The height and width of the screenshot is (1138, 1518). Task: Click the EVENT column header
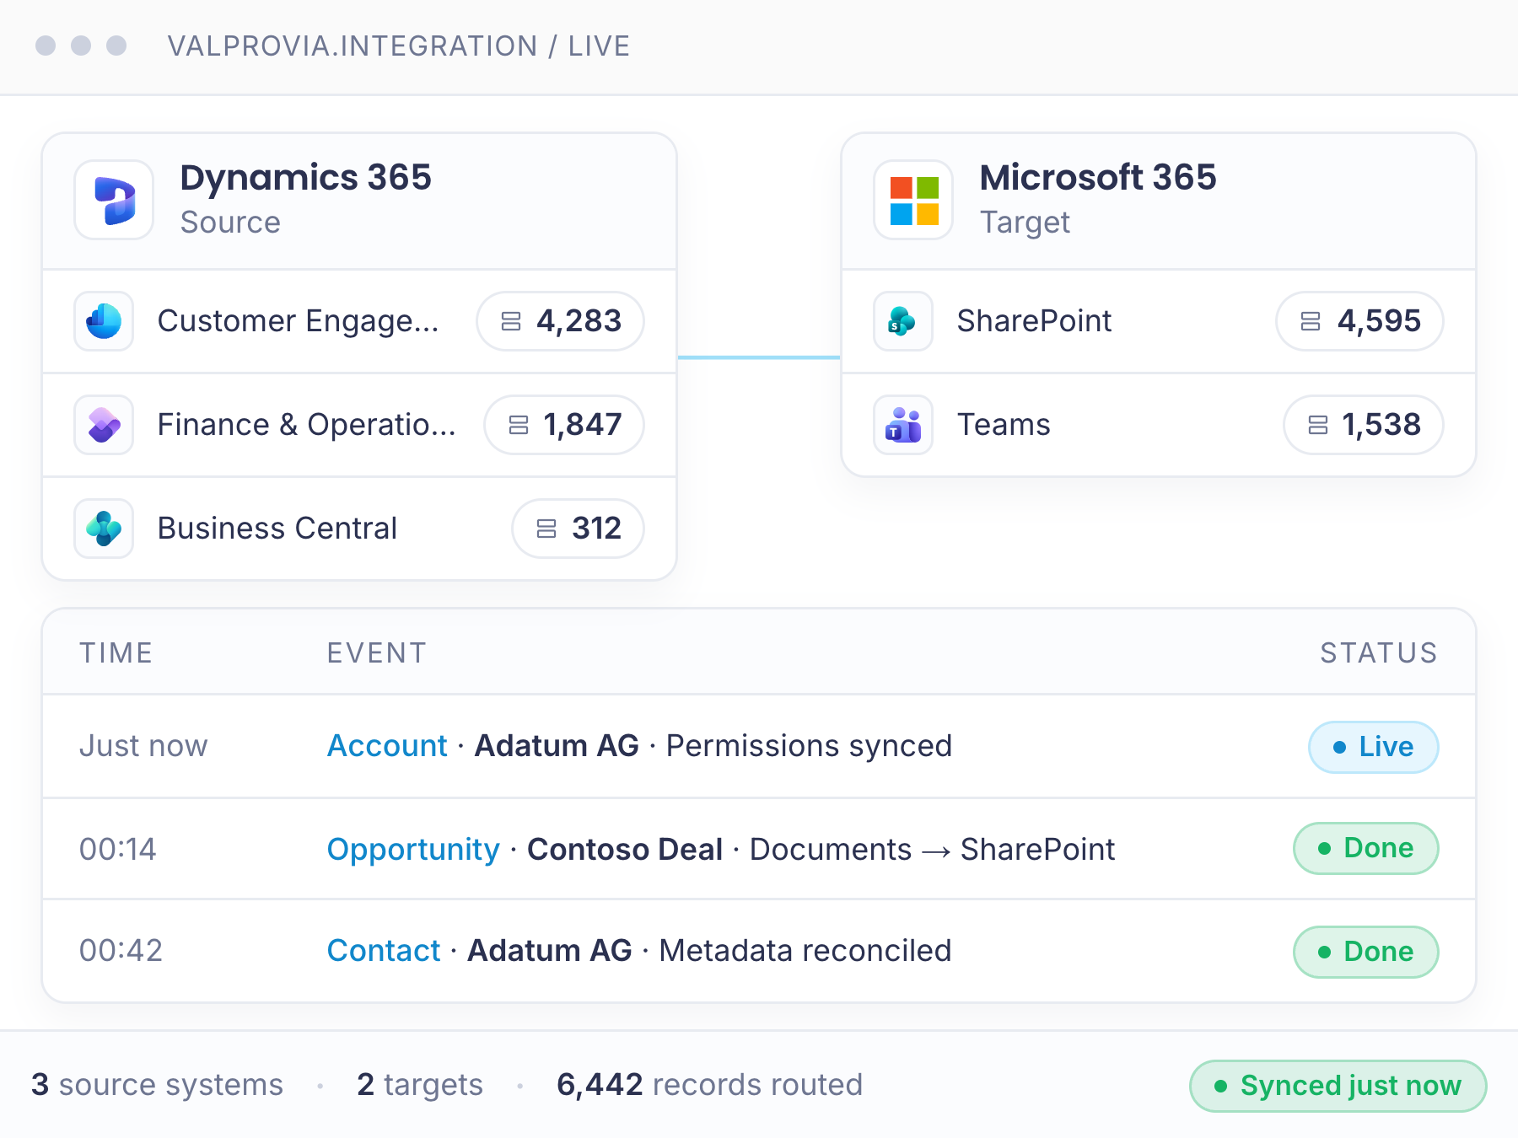click(377, 653)
